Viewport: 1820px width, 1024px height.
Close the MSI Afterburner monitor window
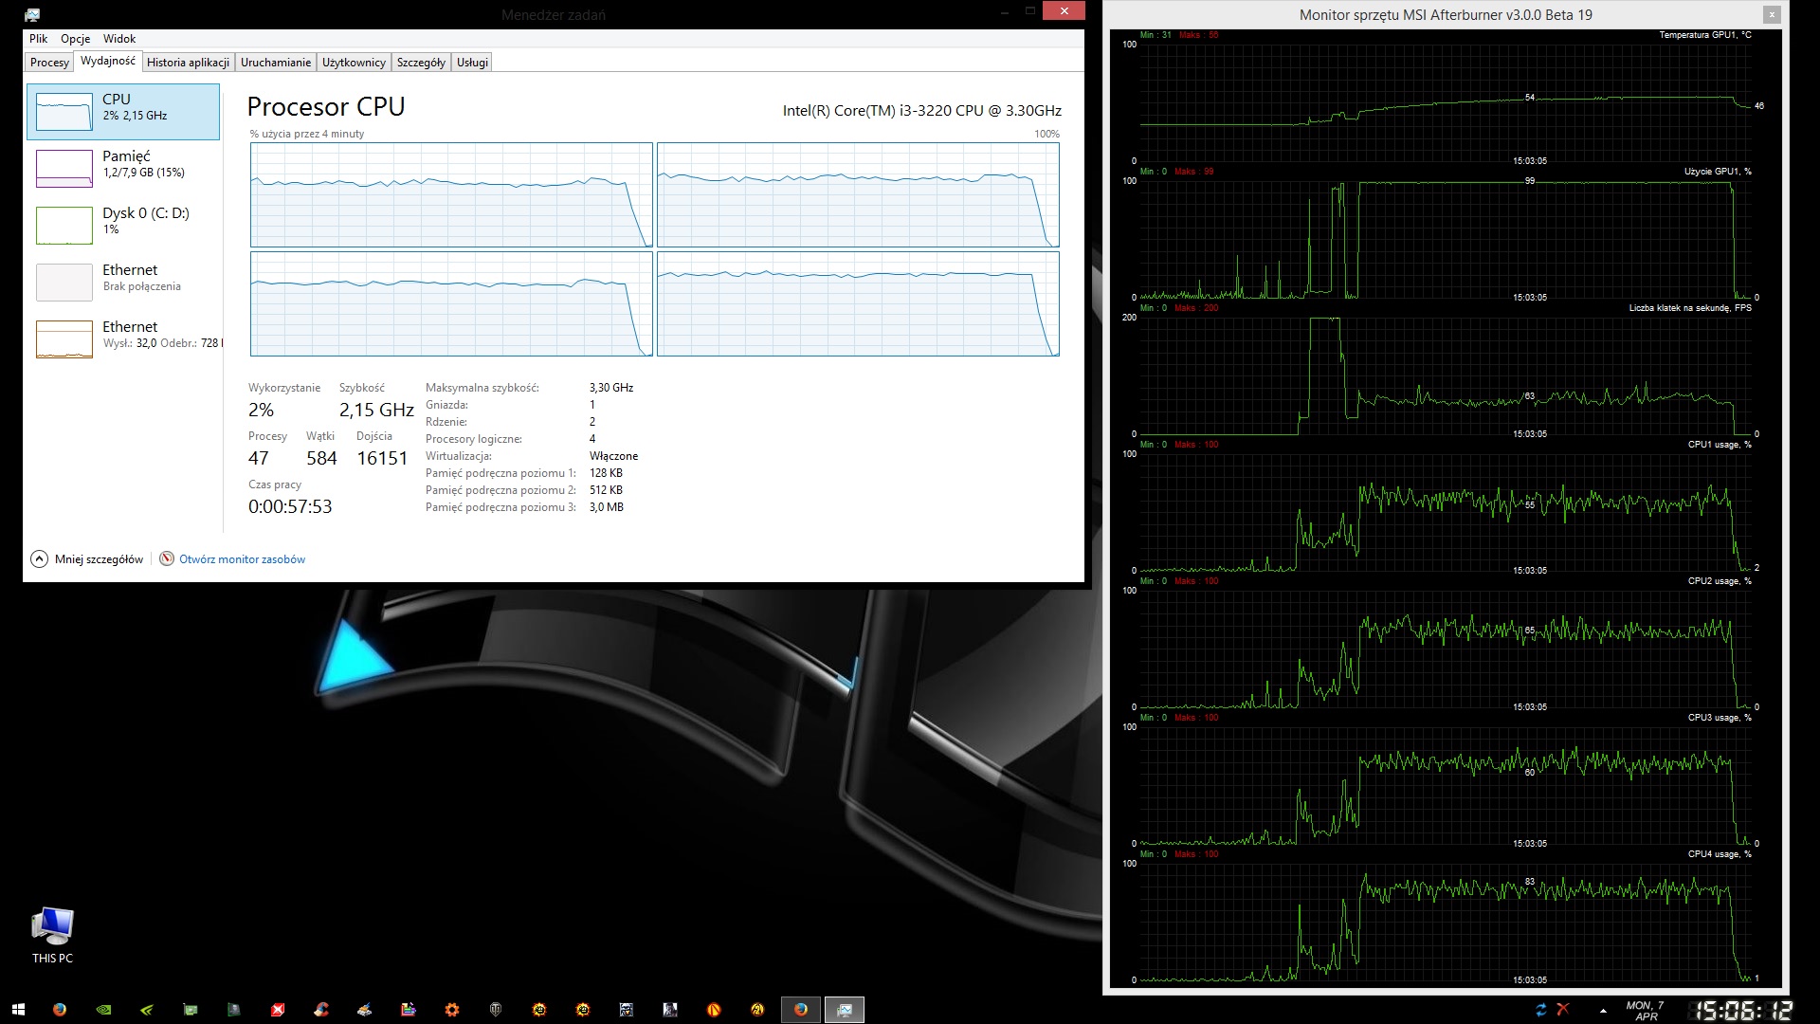click(1770, 14)
